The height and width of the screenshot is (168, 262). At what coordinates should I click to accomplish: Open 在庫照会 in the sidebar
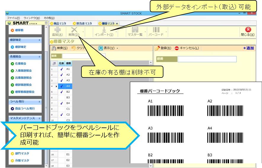19,64
